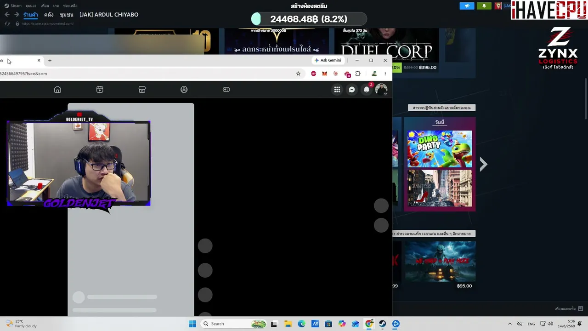The width and height of the screenshot is (588, 331).
Task: Show hidden system tray icons
Action: [x=509, y=324]
